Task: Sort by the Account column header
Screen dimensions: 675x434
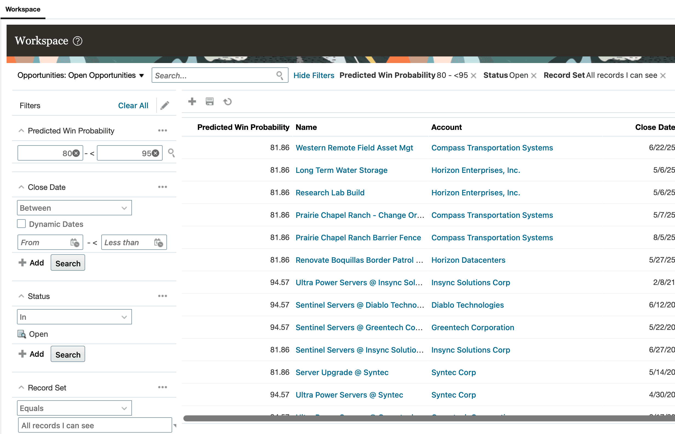Action: (x=446, y=127)
